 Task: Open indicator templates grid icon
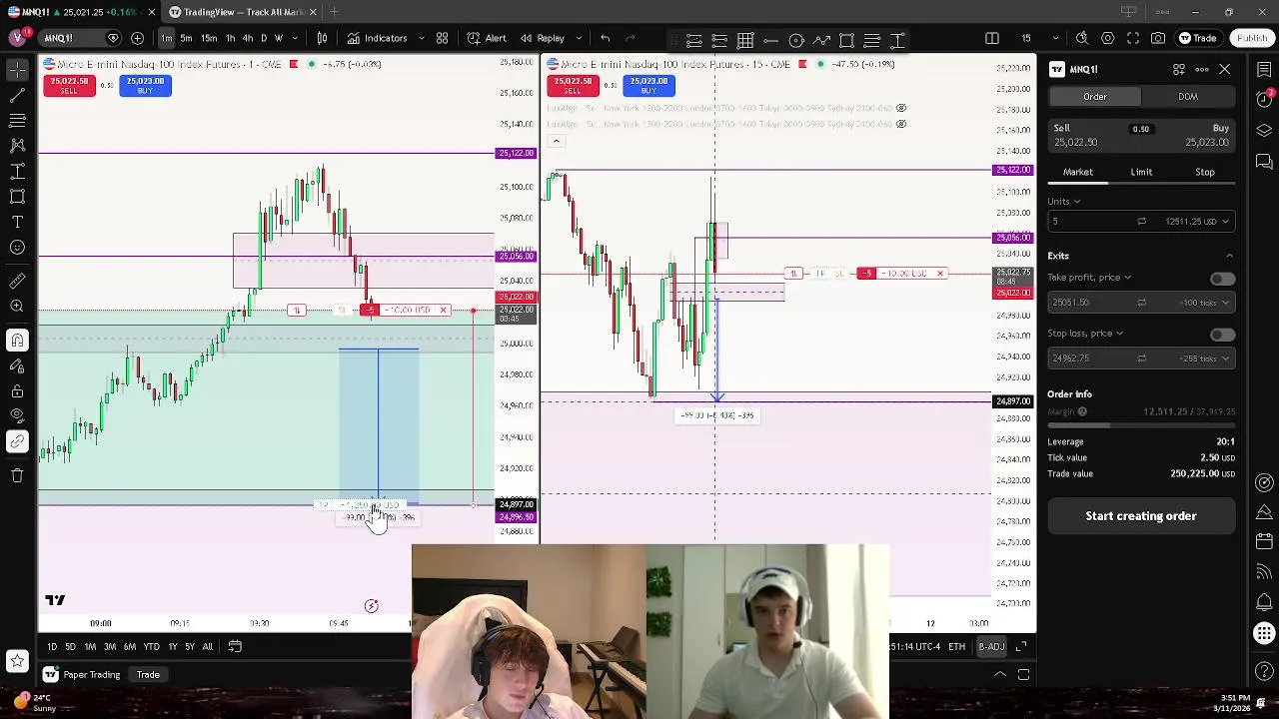[x=442, y=38]
